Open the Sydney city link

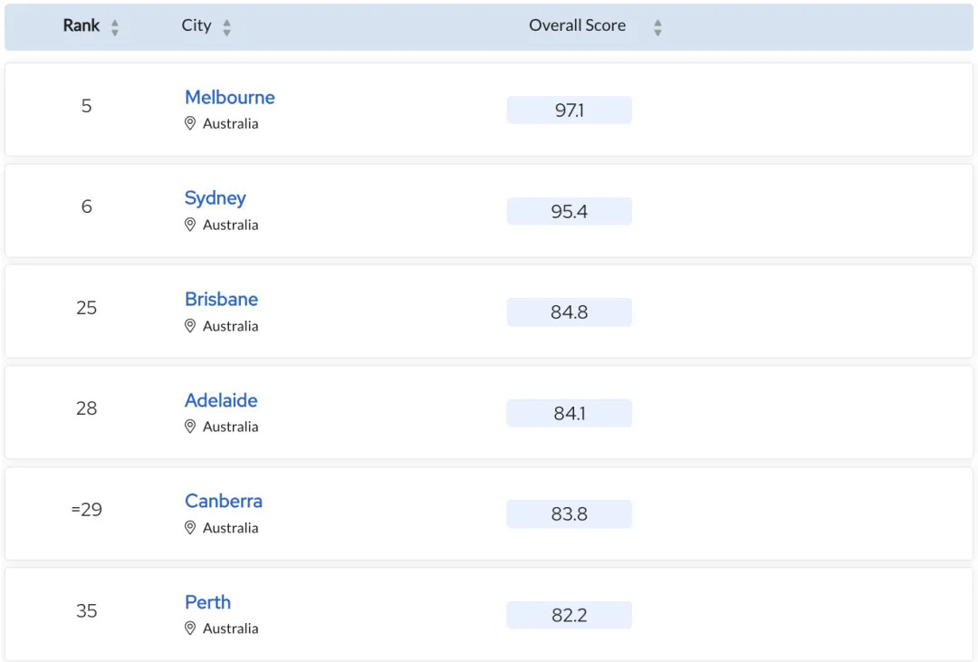point(216,198)
